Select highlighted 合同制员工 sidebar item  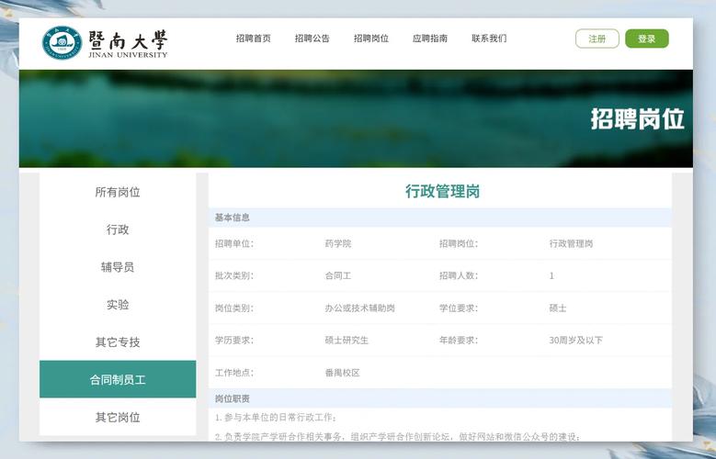pos(118,379)
